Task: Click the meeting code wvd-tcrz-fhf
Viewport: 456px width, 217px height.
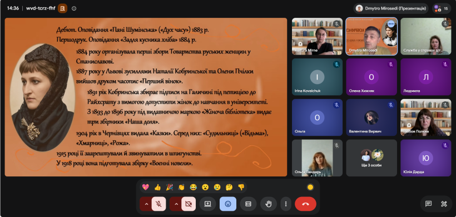Action: click(41, 8)
